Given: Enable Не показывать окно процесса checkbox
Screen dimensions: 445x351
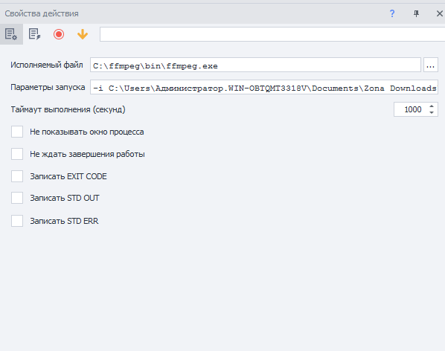Looking at the screenshot, I should 17,132.
